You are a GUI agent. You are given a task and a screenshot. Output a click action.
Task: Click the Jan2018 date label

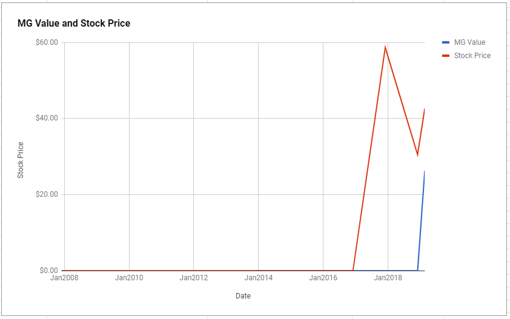tap(388, 278)
